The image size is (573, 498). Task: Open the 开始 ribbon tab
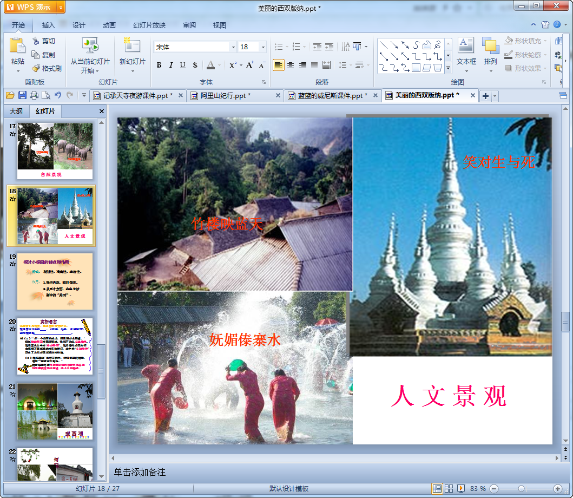[18, 25]
